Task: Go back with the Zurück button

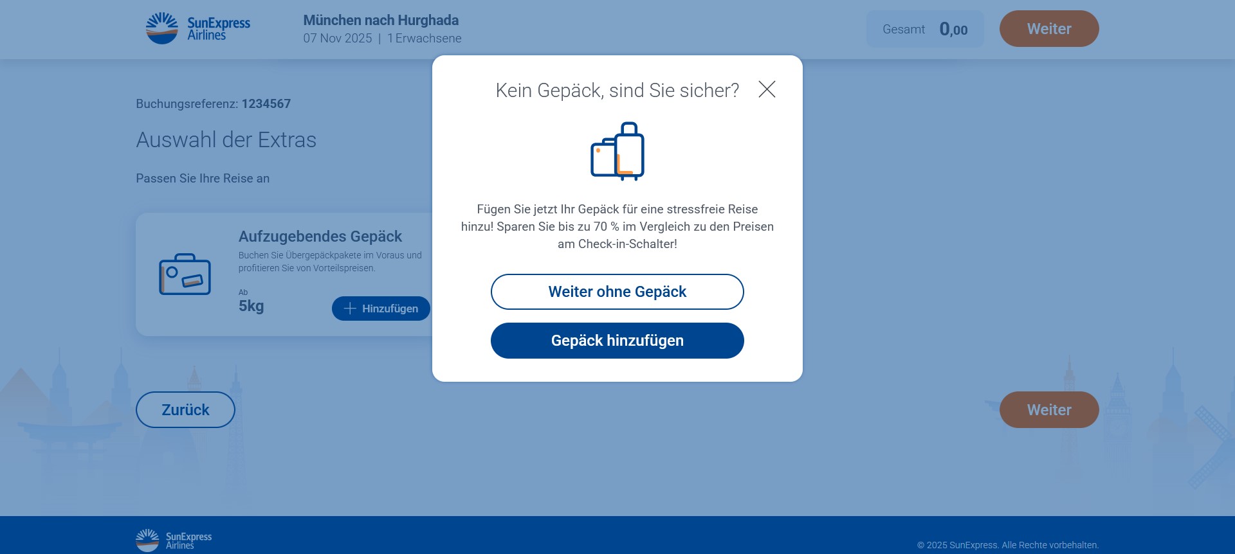Action: 185,410
